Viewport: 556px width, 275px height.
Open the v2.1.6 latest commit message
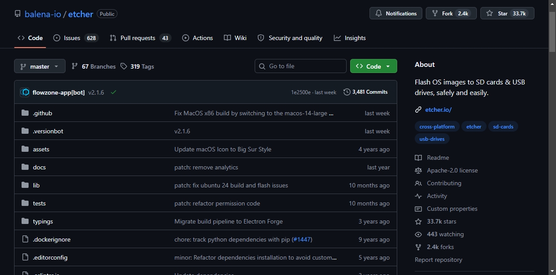pyautogui.click(x=96, y=92)
